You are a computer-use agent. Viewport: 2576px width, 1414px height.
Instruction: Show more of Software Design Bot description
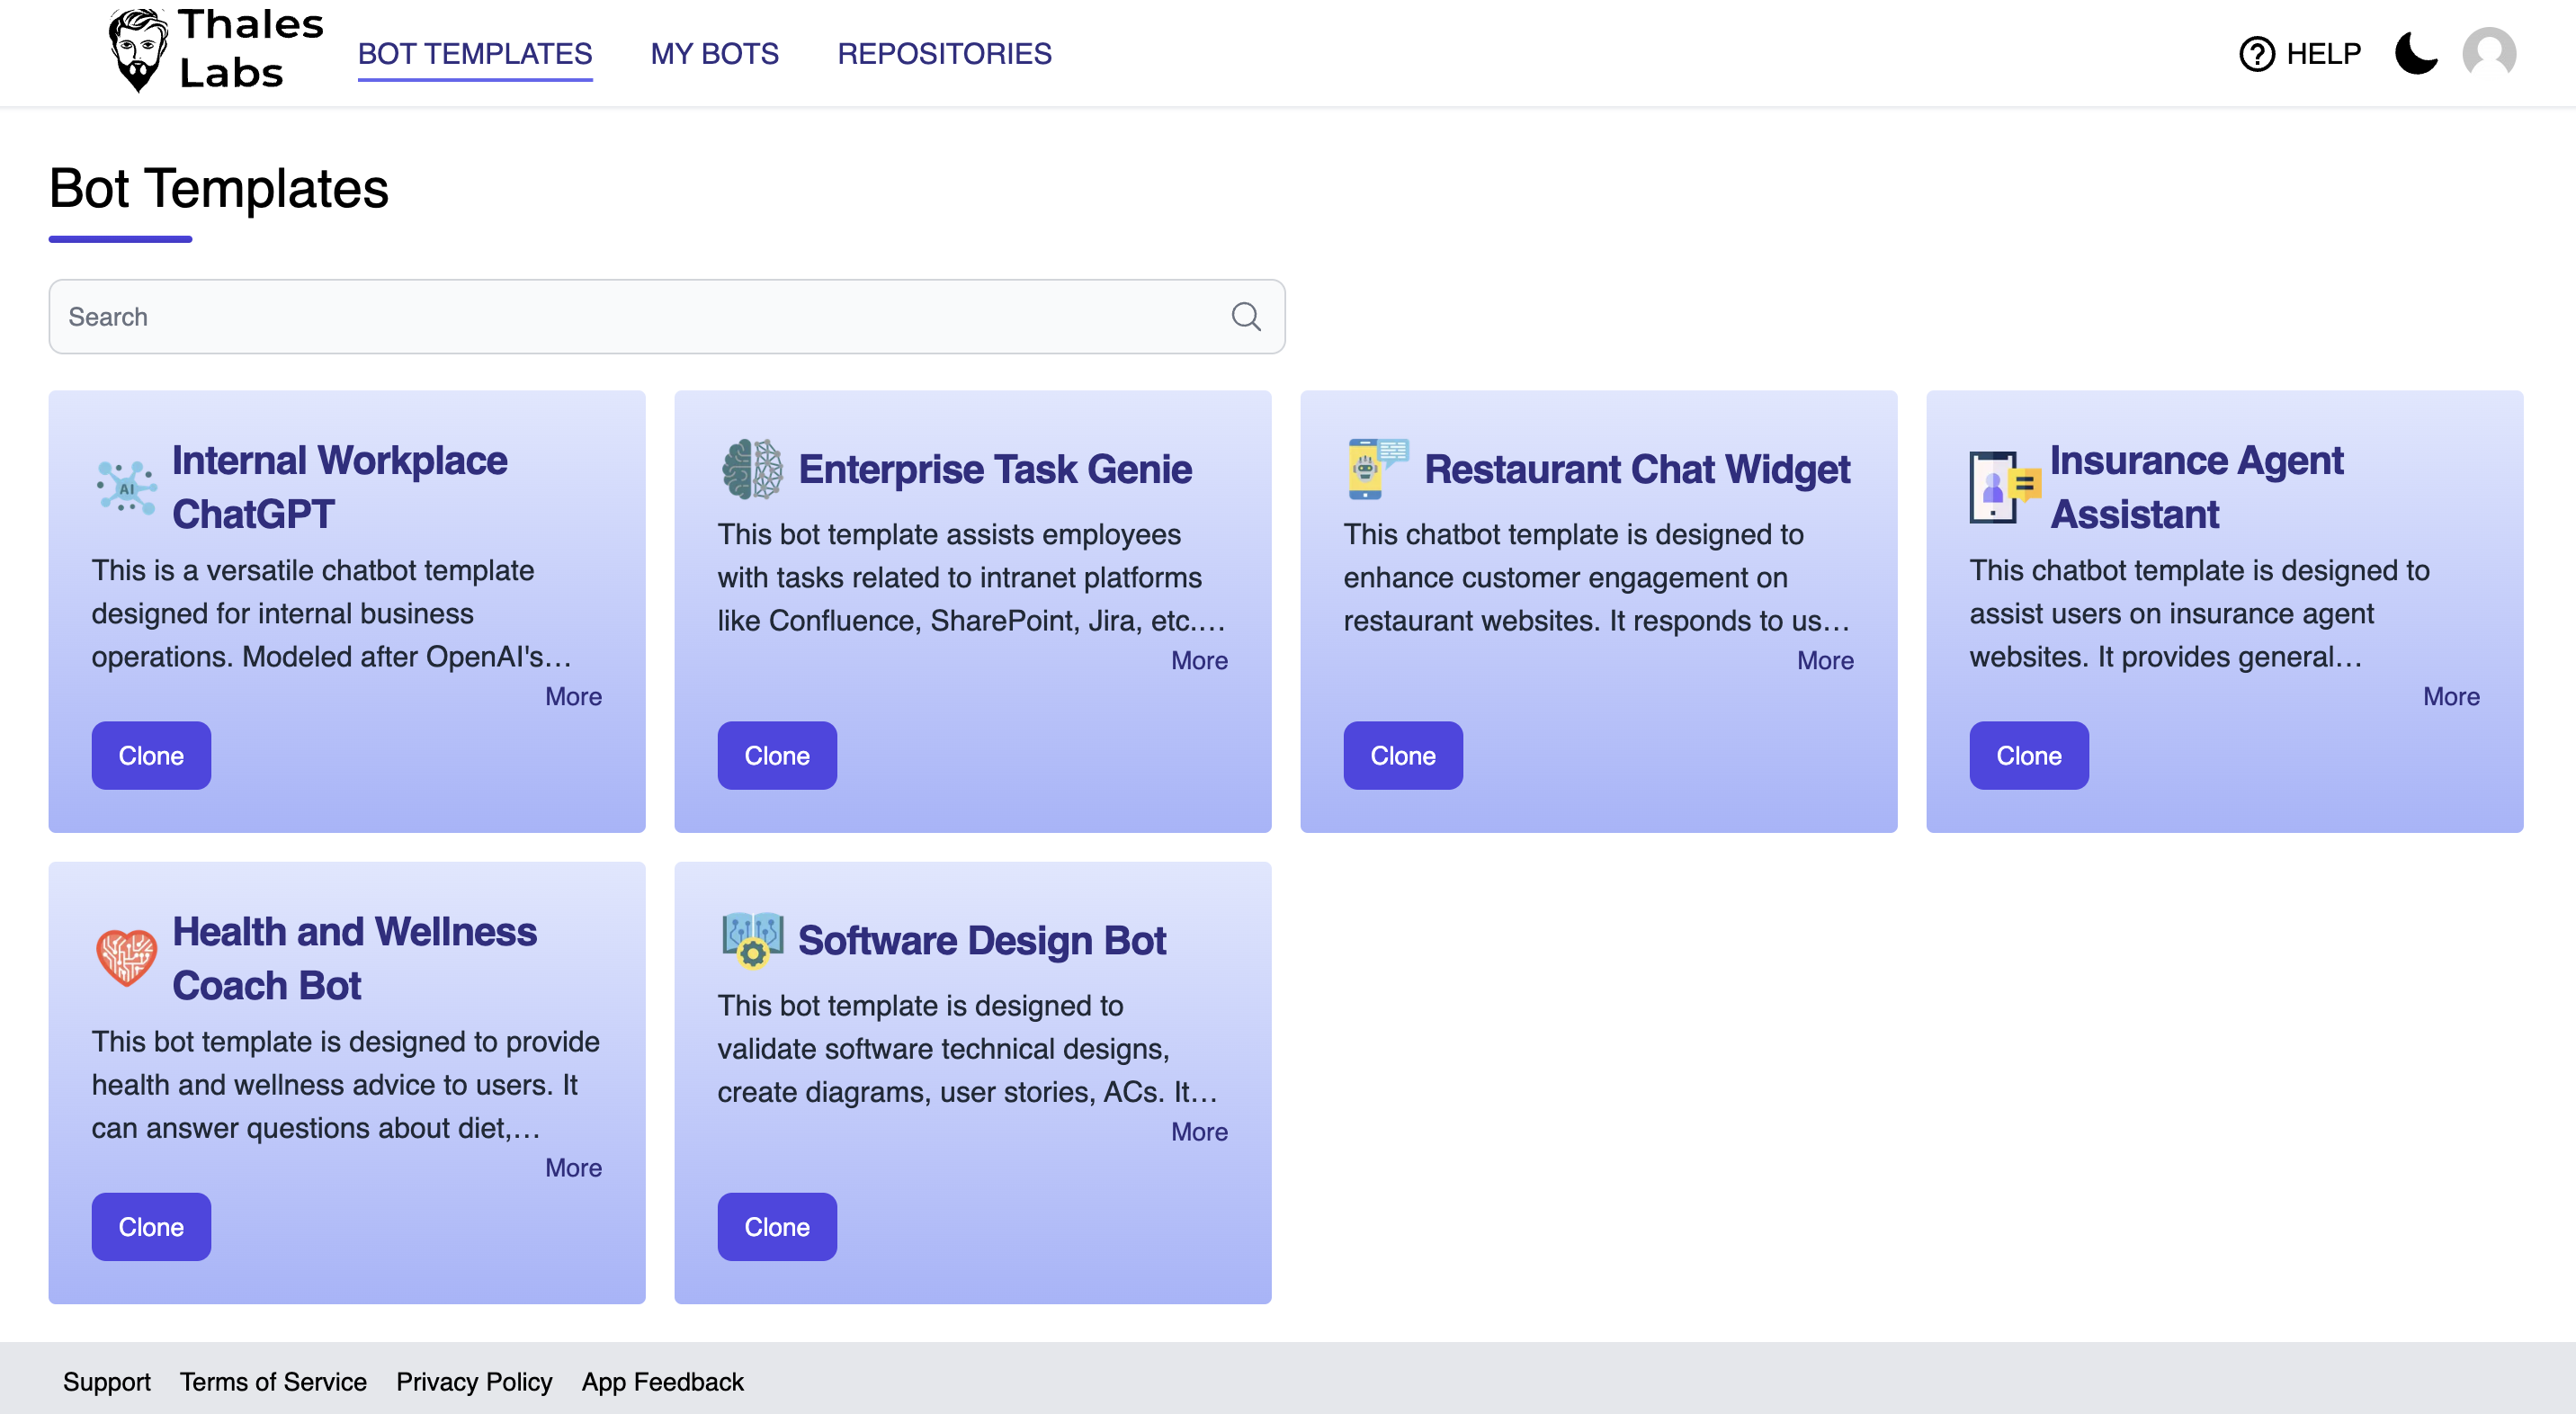click(1198, 1132)
